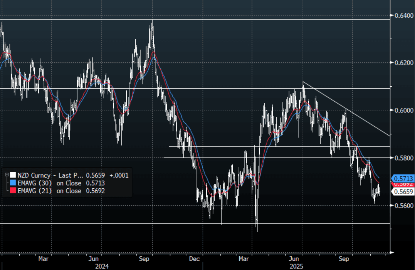The height and width of the screenshot is (270, 415).
Task: Click the blue 0.5713 price tag on axis
Action: [403, 178]
